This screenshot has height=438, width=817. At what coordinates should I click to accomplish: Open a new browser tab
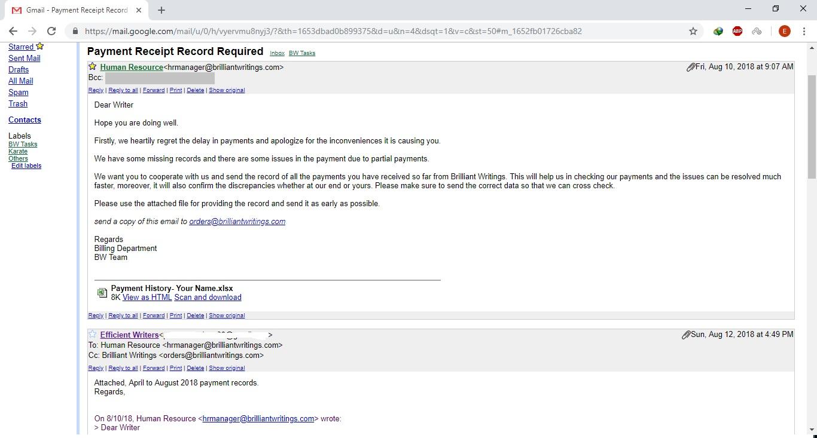coord(161,10)
